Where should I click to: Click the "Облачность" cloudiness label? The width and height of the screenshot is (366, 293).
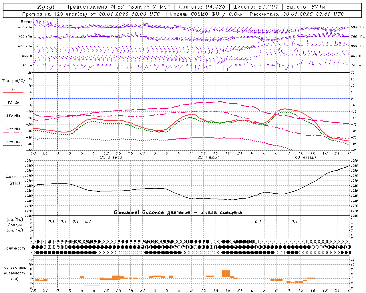[x=15, y=248]
